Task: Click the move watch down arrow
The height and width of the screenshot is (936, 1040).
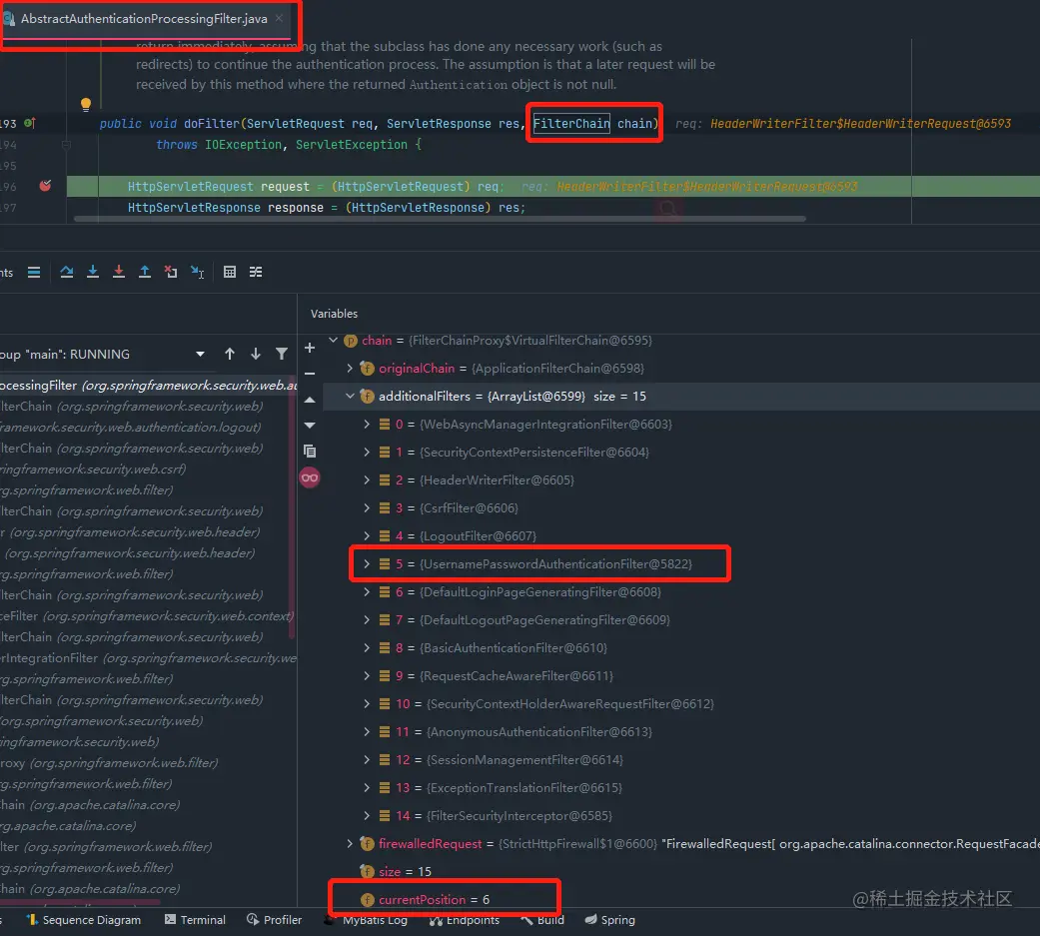Action: click(309, 426)
